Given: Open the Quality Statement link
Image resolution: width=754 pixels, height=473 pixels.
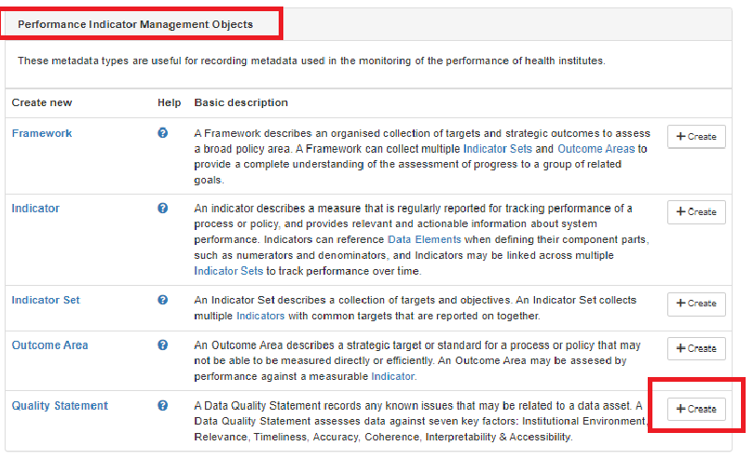Looking at the screenshot, I should click(x=60, y=406).
